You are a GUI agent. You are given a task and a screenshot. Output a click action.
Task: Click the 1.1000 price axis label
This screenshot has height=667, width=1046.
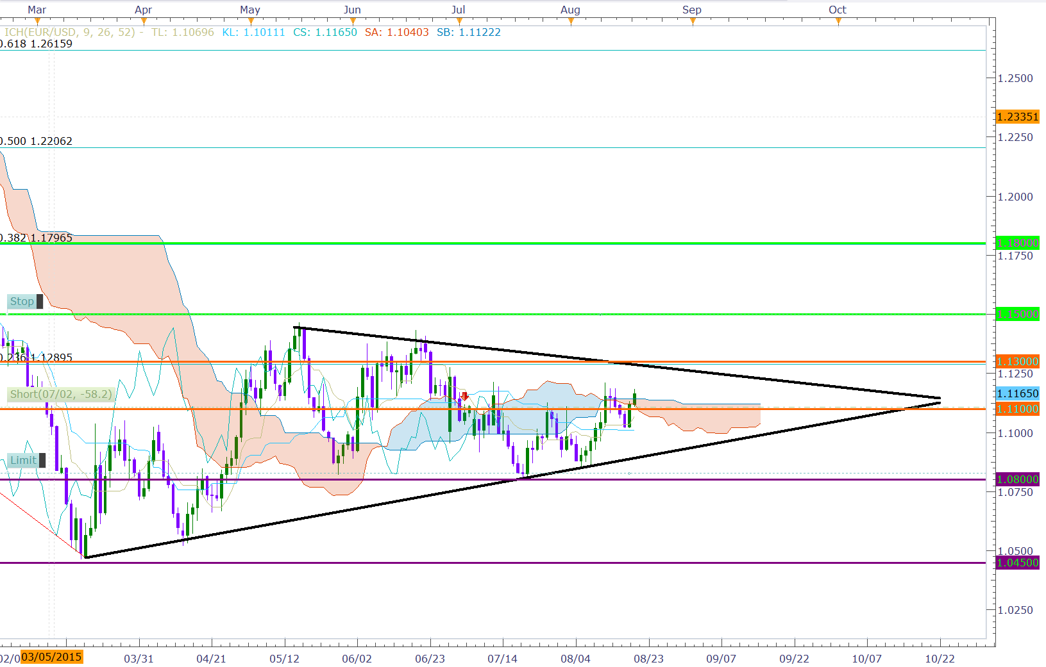1016,433
